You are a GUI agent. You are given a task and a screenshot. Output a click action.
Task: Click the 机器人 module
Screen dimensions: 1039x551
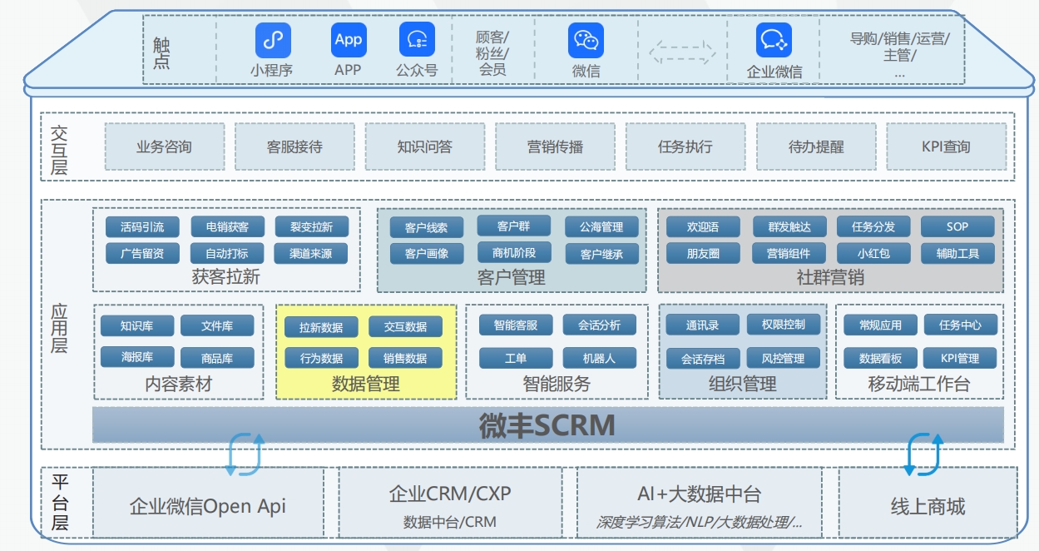(x=599, y=358)
